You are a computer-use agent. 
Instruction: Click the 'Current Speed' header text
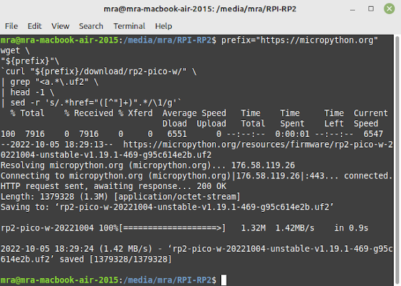[x=370, y=118]
